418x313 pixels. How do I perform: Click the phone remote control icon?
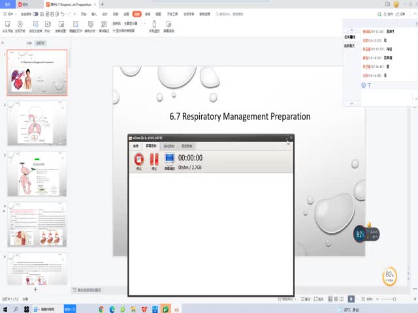click(154, 24)
